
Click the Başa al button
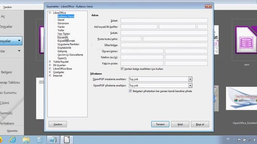pyautogui.click(x=200, y=124)
